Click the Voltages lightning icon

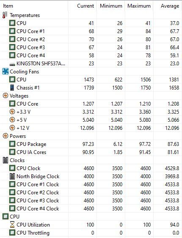point(6,95)
